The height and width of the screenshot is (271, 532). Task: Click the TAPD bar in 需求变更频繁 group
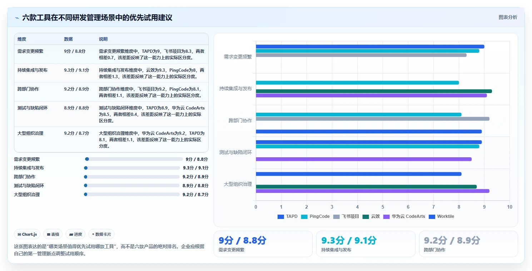(x=370, y=47)
